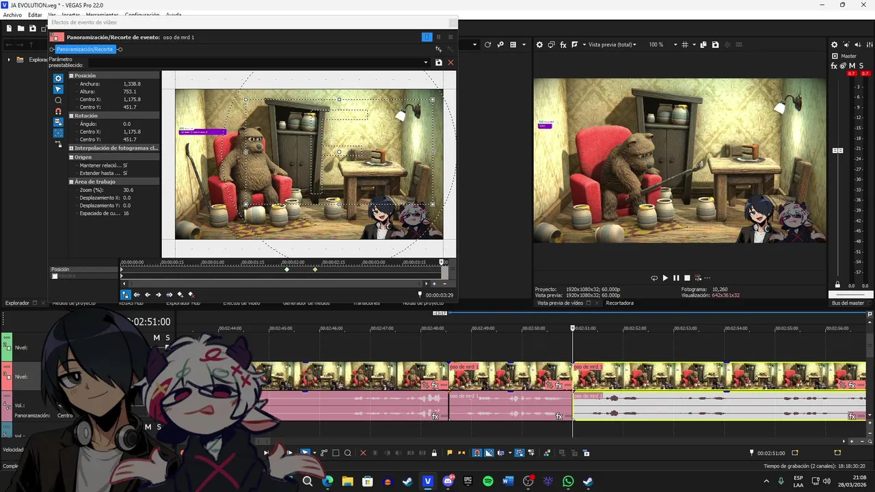The height and width of the screenshot is (492, 875).
Task: Click the move freely icon in Pan/Crop
Action: (x=58, y=143)
